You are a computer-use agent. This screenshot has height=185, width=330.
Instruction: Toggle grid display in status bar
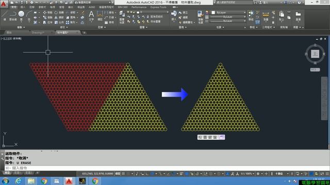pos(123,174)
